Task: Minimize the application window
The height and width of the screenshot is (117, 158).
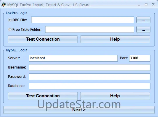Action: coord(139,5)
